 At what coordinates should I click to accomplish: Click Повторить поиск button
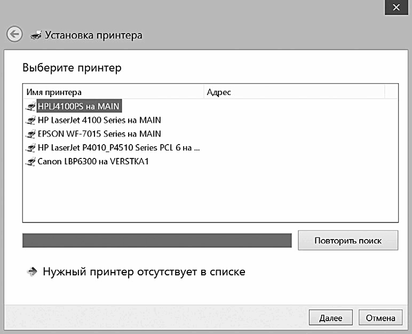[348, 241]
